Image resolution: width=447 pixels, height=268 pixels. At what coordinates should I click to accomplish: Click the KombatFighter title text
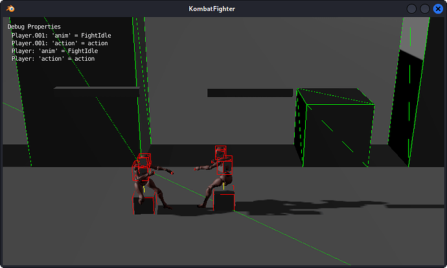(x=212, y=9)
